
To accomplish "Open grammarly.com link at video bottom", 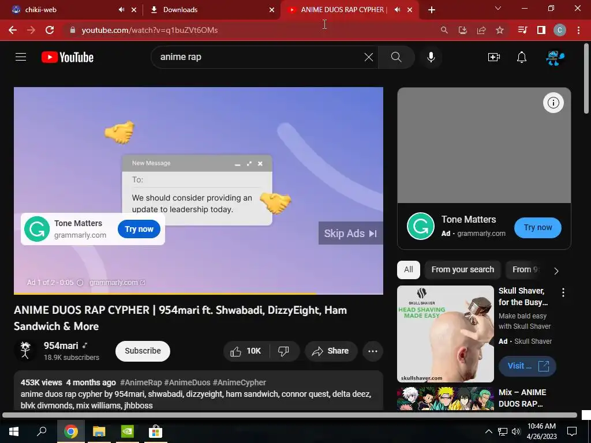I will coord(117,283).
